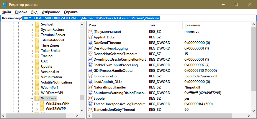Viewport: 257px width, 119px height.
Task: Click the WiFiDirectAPI folder icon
Action: click(37, 93)
